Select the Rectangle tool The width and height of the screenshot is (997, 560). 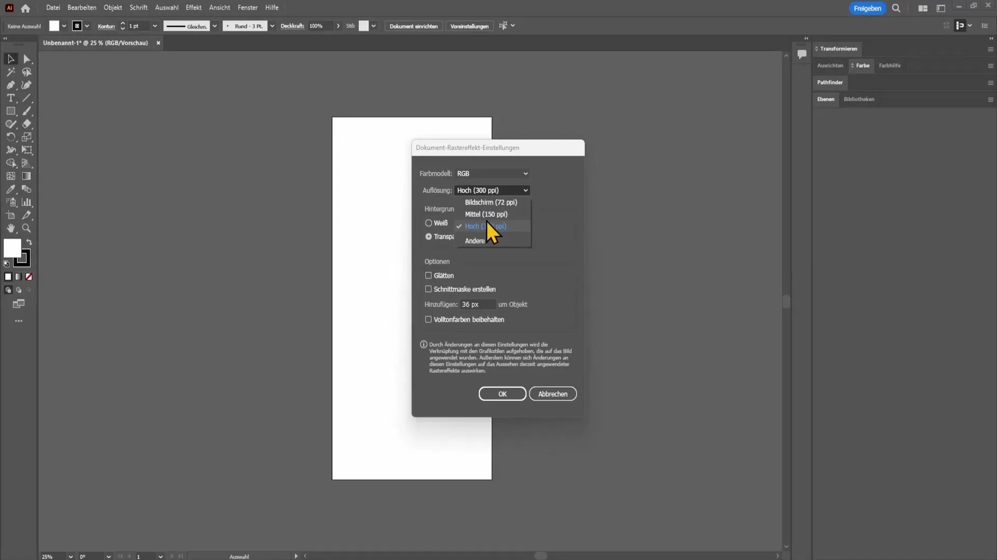pyautogui.click(x=10, y=111)
